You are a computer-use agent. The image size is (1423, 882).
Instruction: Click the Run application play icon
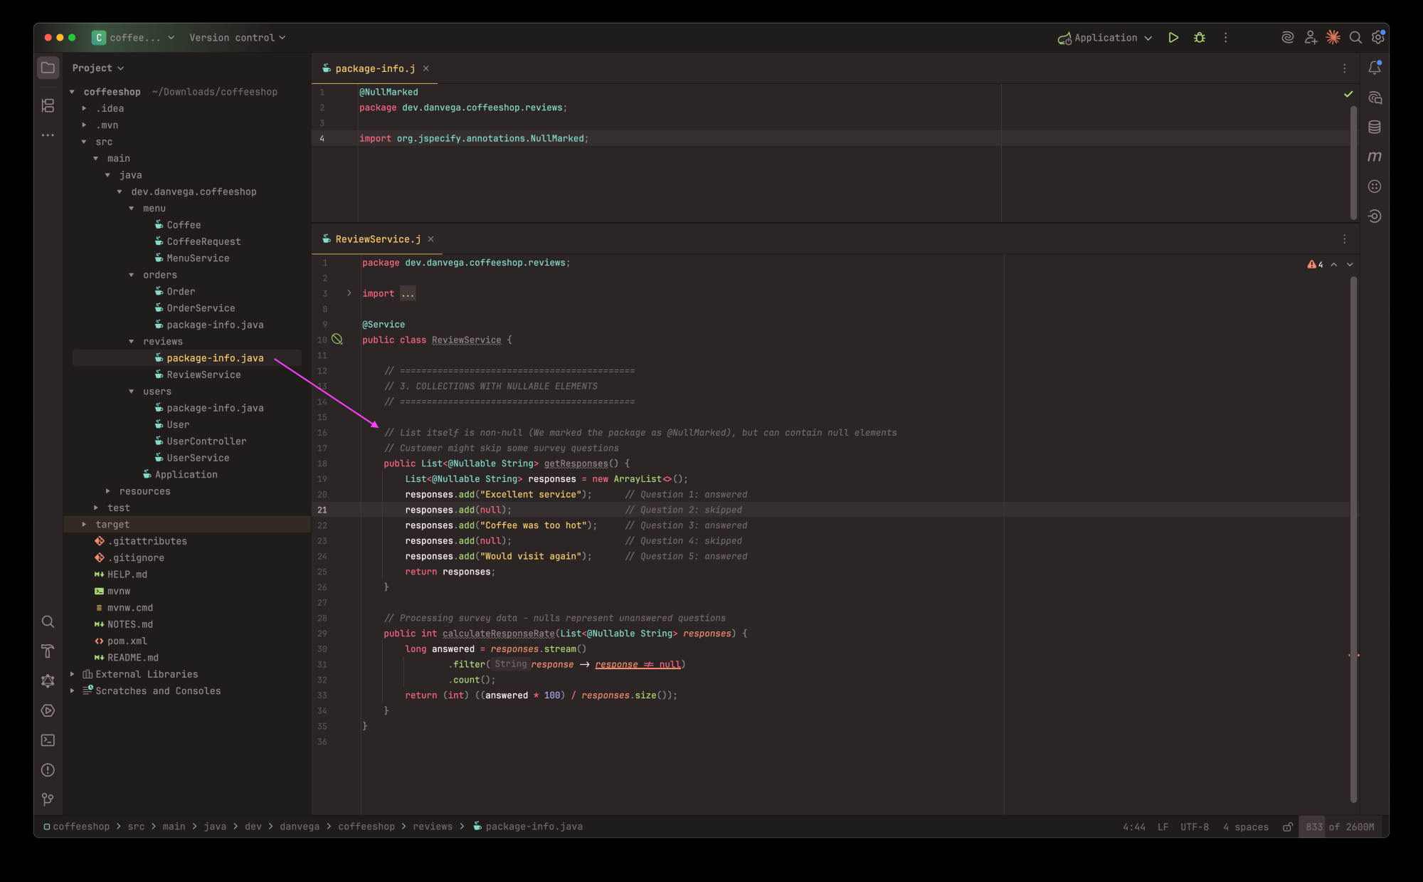[x=1173, y=38]
